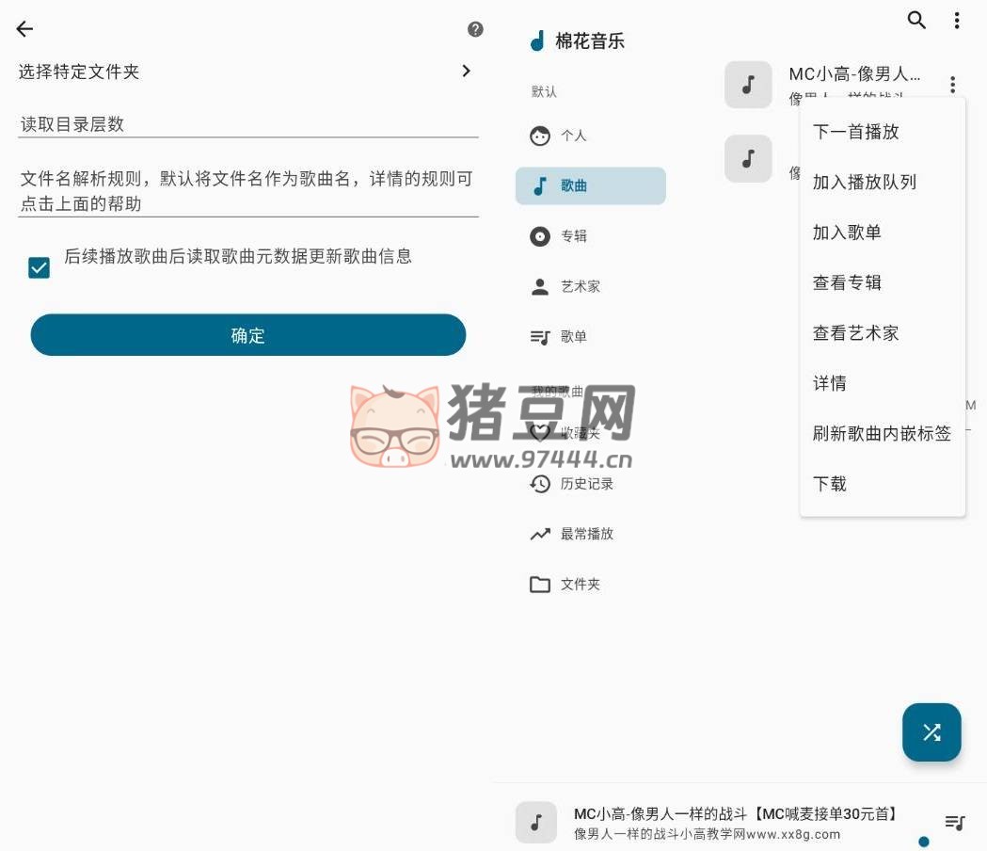Open the help question mark icon

(475, 29)
